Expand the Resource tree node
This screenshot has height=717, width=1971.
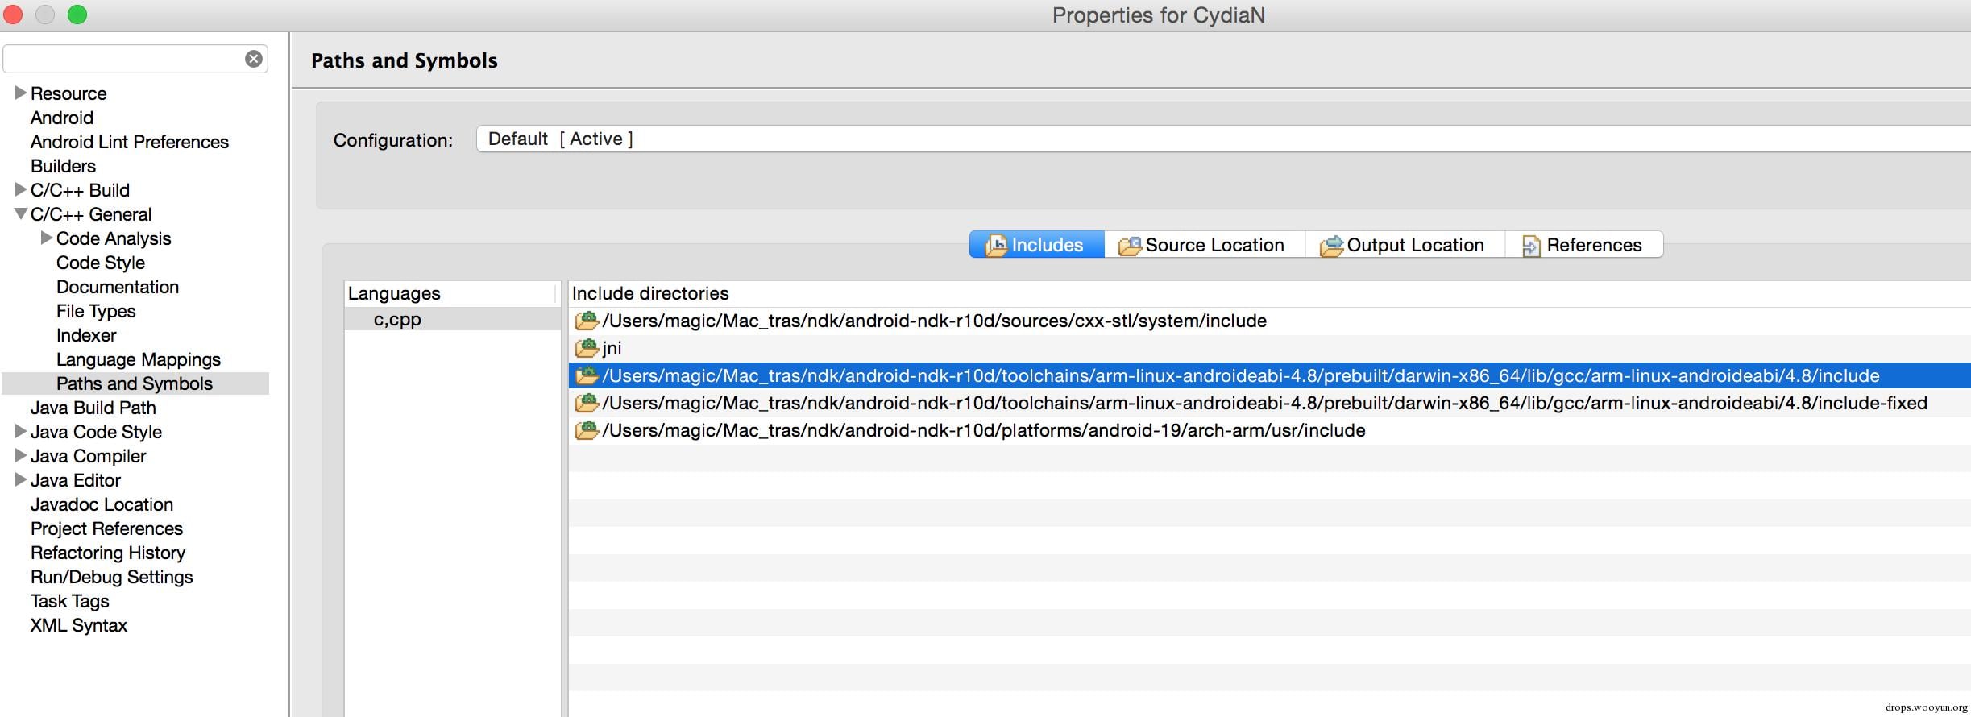click(21, 93)
